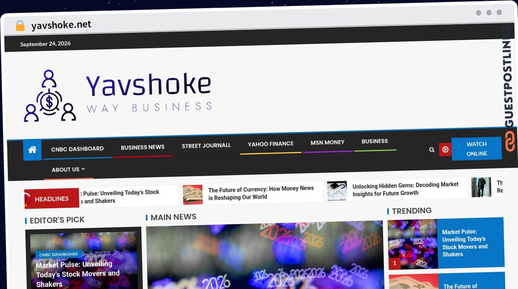This screenshot has height=289, width=518.
Task: Open headline The Future of Currency article
Action: pyautogui.click(x=261, y=193)
